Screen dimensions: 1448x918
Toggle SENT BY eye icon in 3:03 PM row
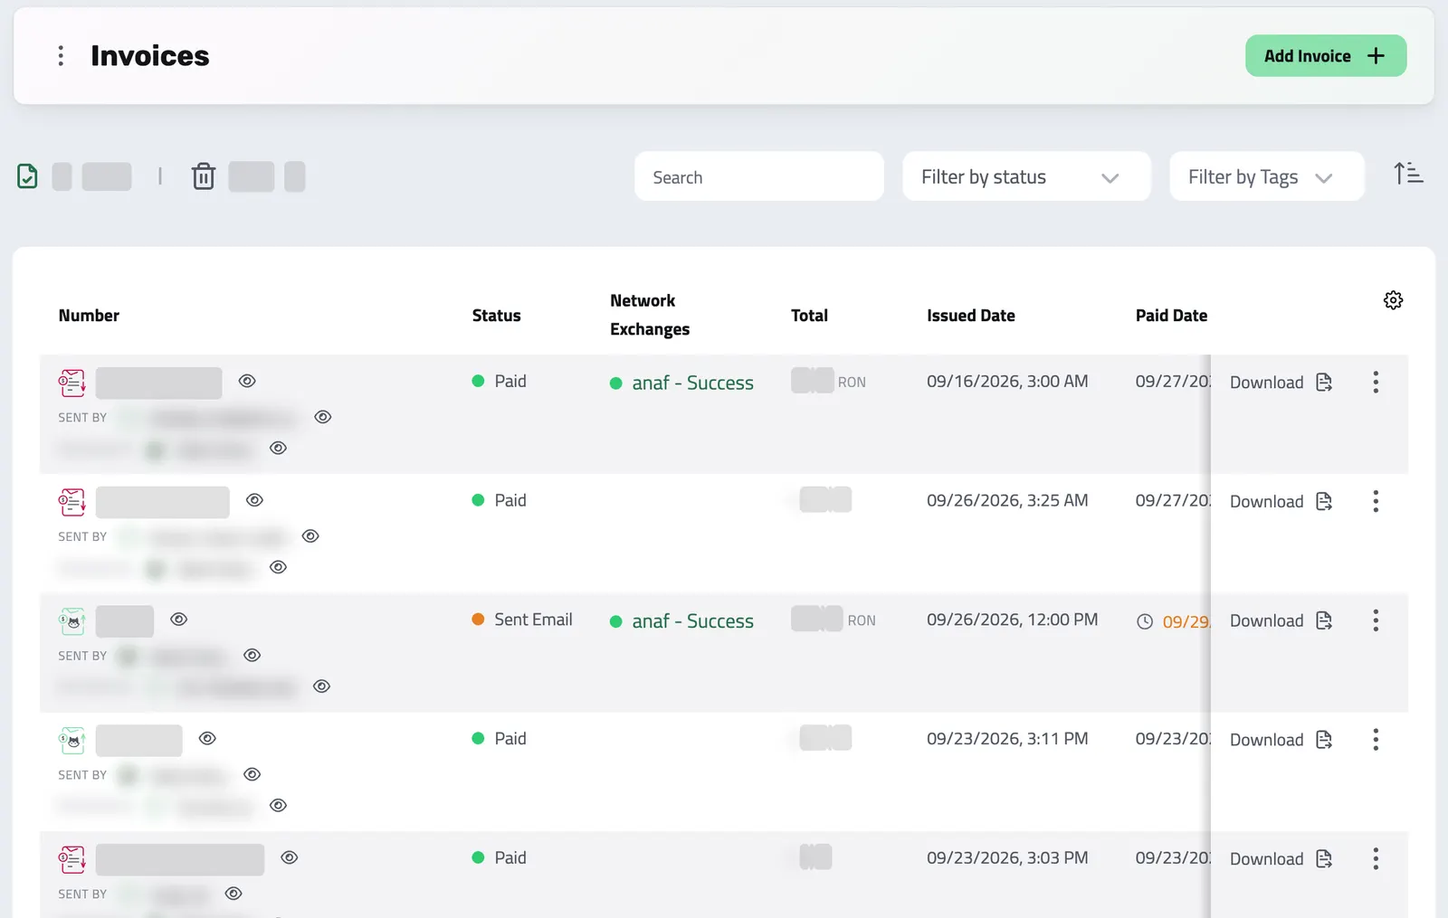click(233, 894)
